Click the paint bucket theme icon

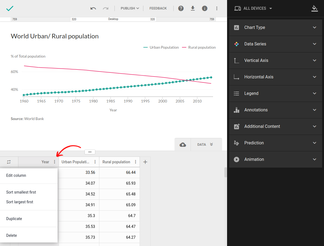[x=314, y=8]
